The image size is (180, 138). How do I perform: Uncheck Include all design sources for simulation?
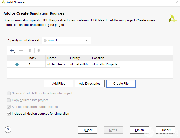click(x=9, y=114)
